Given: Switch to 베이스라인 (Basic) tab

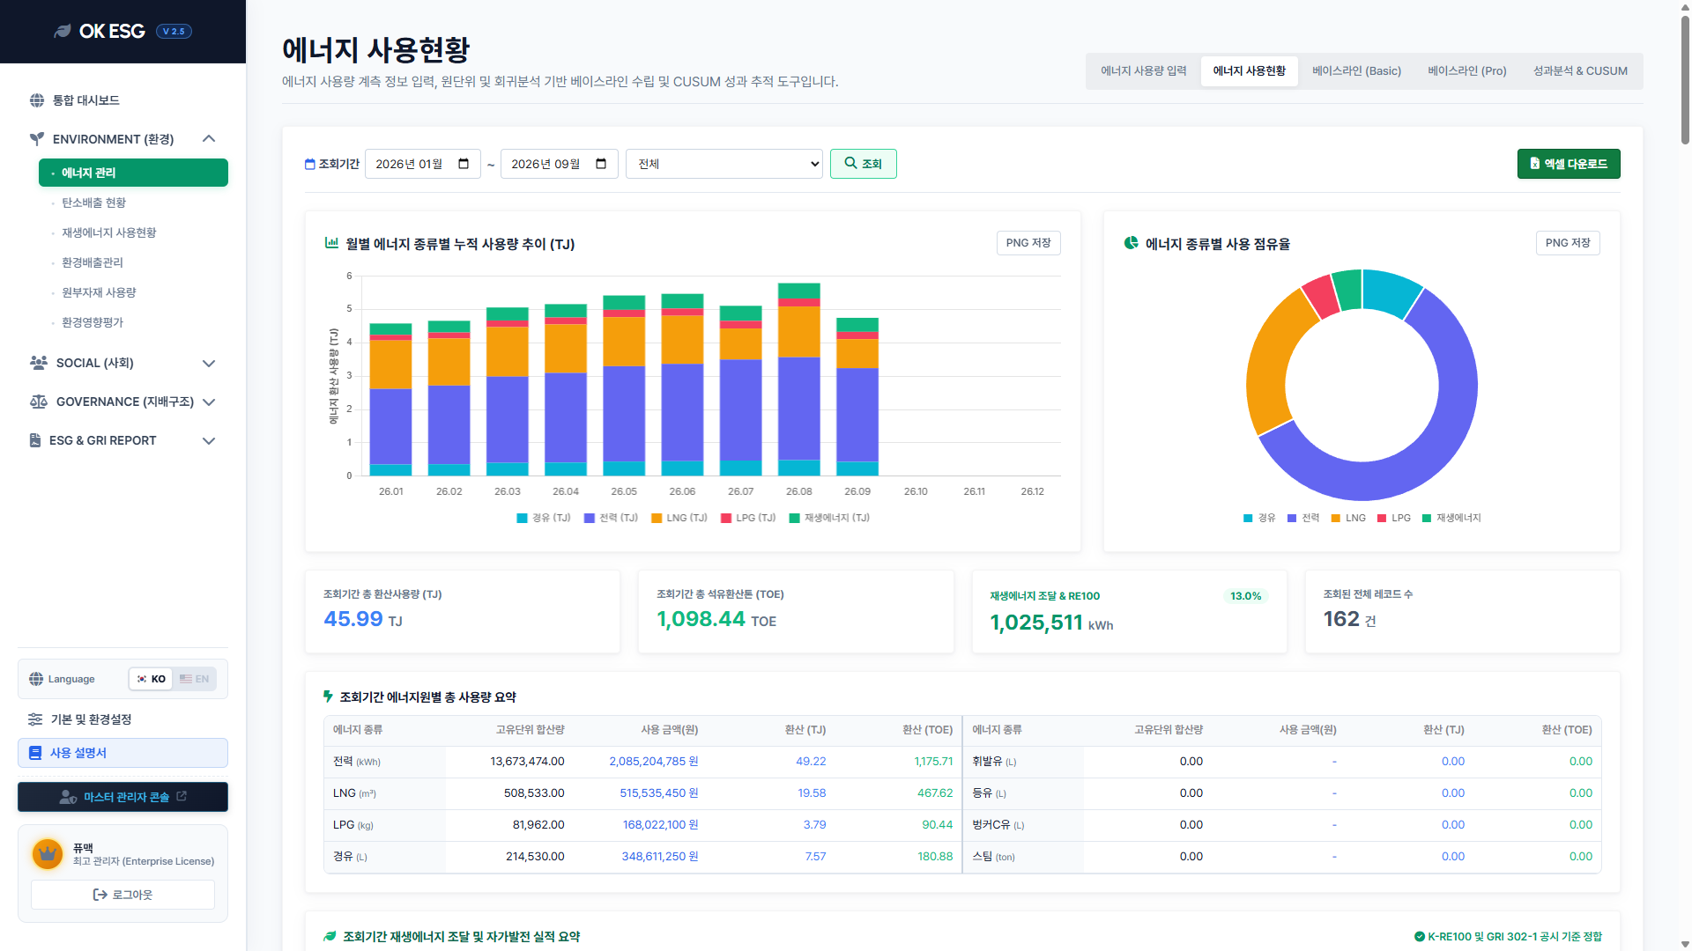Looking at the screenshot, I should click(x=1356, y=71).
